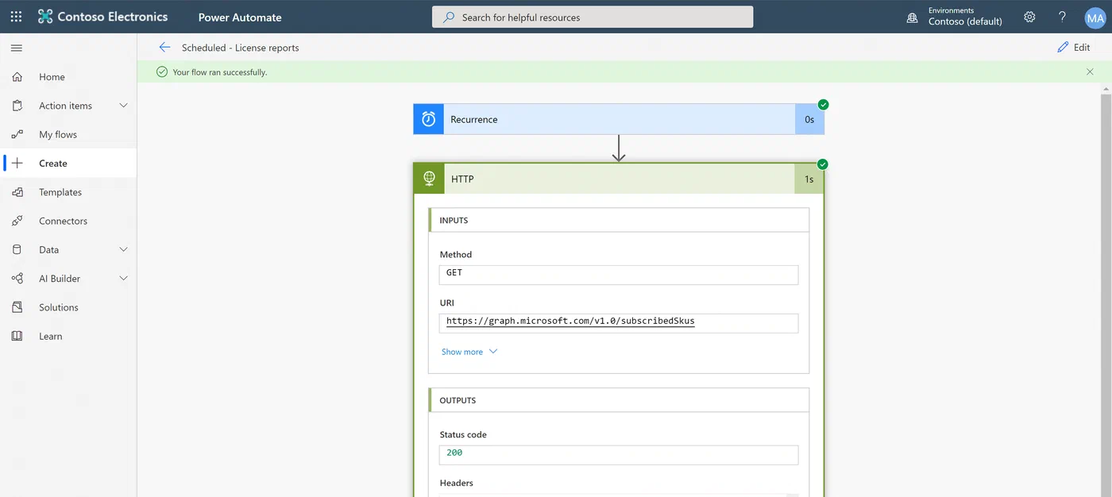1112x497 pixels.
Task: Click the Data database icon
Action: click(x=17, y=249)
